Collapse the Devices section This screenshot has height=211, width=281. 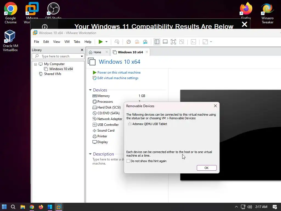click(x=90, y=90)
